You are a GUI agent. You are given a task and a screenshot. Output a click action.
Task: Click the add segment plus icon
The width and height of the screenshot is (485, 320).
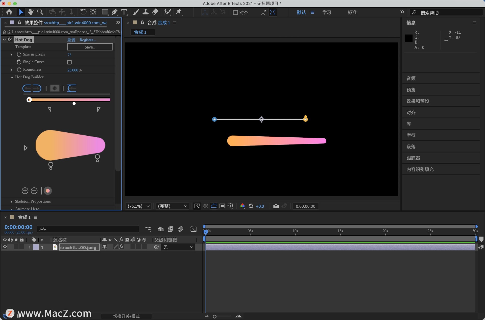(25, 191)
